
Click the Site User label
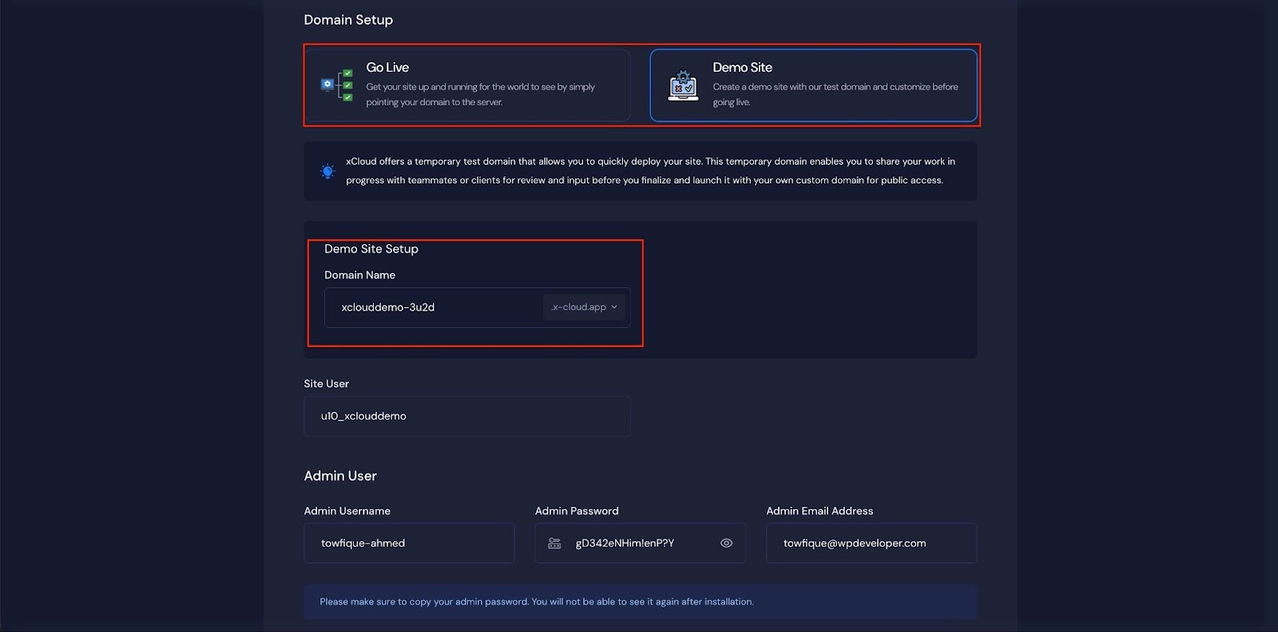tap(326, 384)
